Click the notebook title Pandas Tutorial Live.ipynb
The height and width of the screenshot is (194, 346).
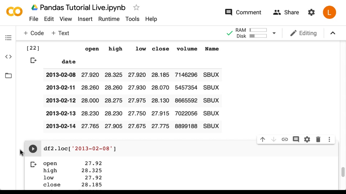[83, 8]
